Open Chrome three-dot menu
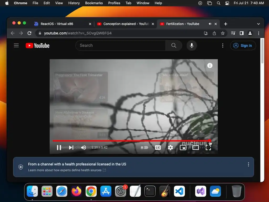Screen dimensions: 269x202 point(258,33)
